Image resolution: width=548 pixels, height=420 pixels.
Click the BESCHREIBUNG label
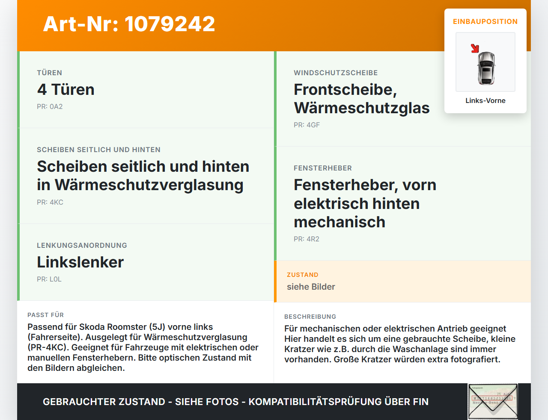[310, 317]
